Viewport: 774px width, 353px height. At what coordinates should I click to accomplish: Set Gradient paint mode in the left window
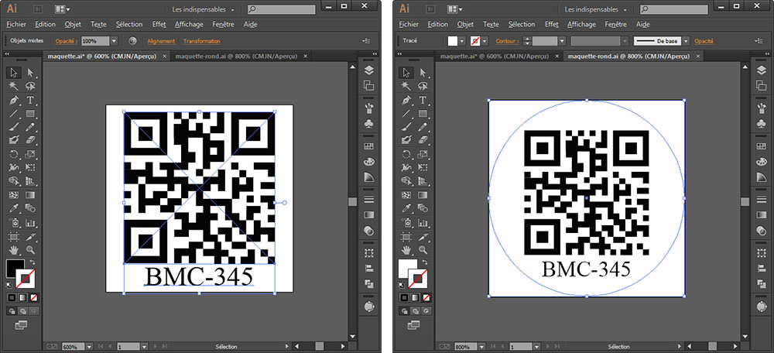[22, 298]
